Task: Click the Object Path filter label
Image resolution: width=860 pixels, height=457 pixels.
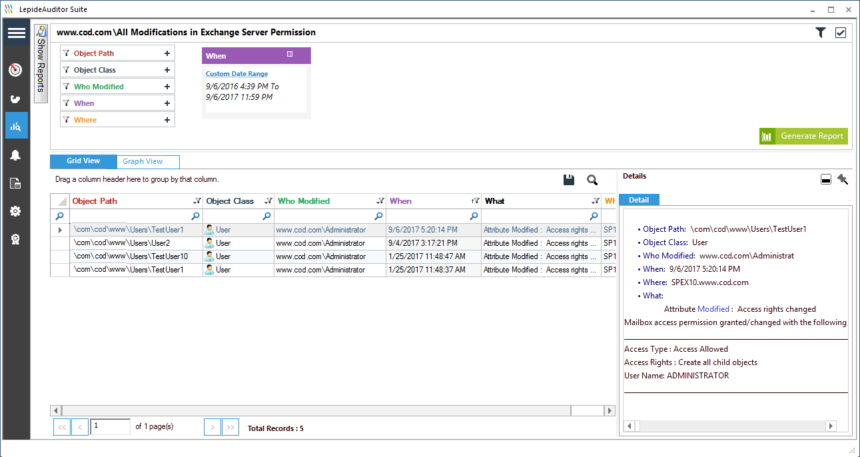Action: click(x=94, y=53)
